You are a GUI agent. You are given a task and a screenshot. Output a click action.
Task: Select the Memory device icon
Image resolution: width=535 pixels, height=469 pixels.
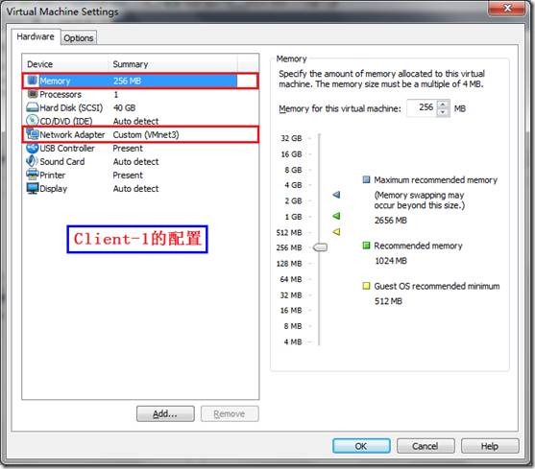(33, 81)
